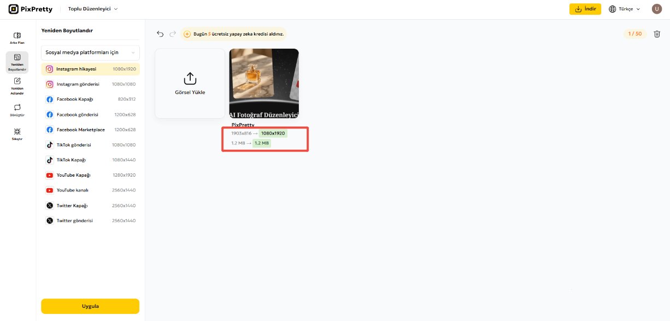Open the Arka Plan tool
This screenshot has width=670, height=321.
pos(17,38)
